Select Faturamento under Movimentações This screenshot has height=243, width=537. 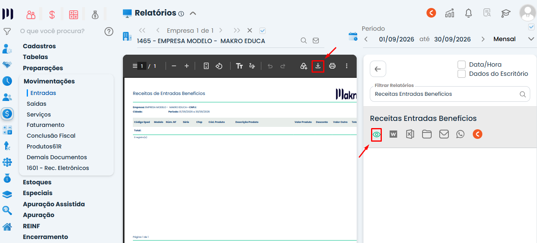coord(45,125)
